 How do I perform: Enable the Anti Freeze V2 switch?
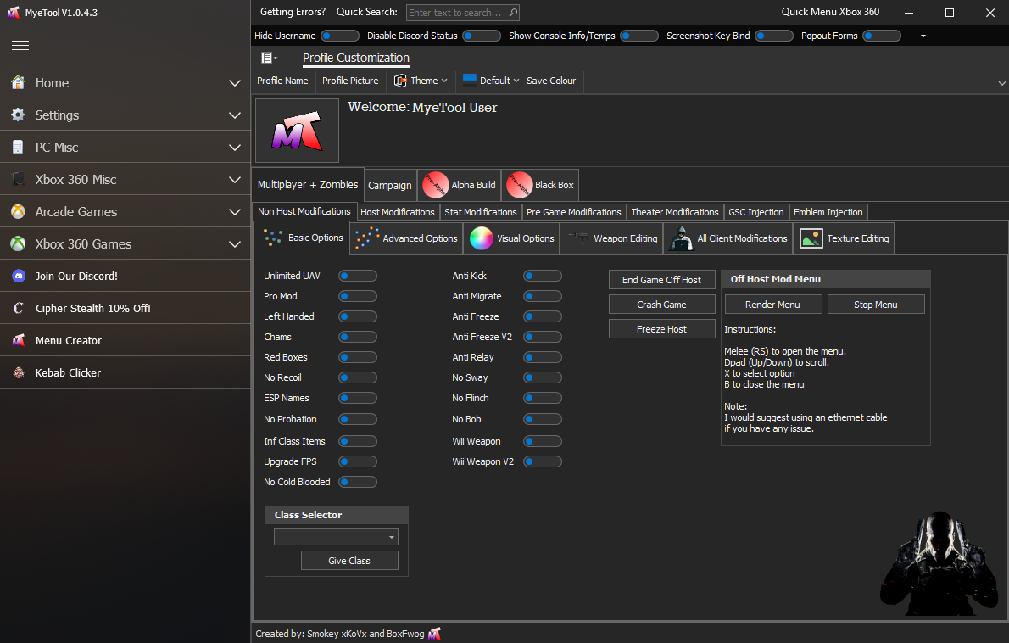tap(542, 336)
